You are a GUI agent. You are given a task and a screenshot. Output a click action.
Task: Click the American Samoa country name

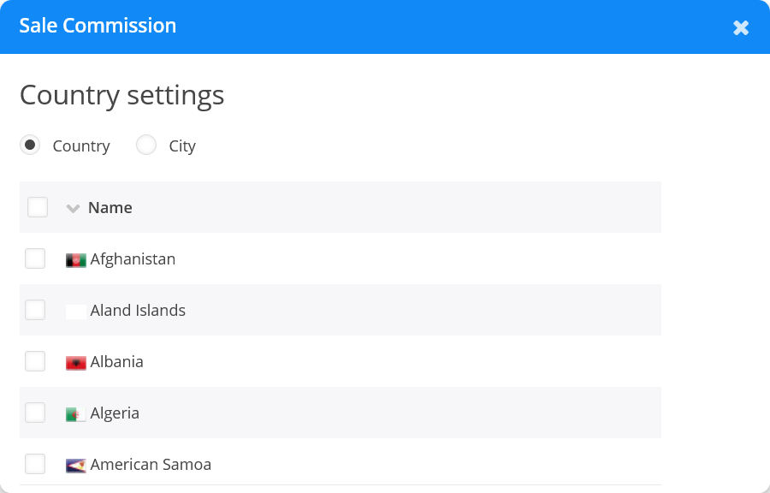151,464
